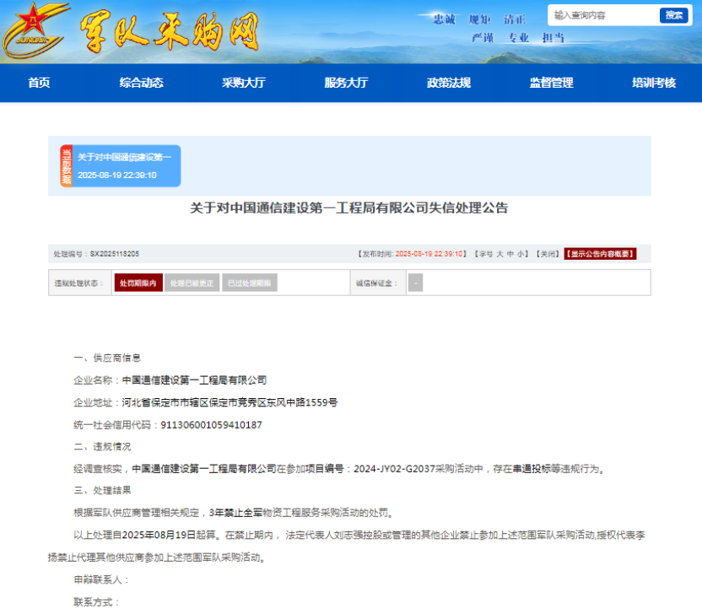The image size is (702, 614).
Task: Select the 已过处理期限 status tag
Action: [x=250, y=283]
